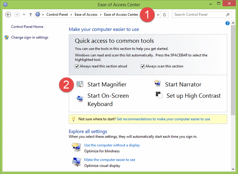This screenshot has width=238, height=174.
Task: Select Ease of Access breadcrumb
Action: point(86,15)
